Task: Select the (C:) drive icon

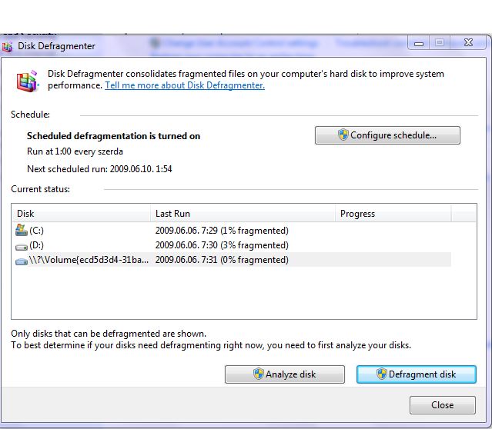Action: pos(22,231)
